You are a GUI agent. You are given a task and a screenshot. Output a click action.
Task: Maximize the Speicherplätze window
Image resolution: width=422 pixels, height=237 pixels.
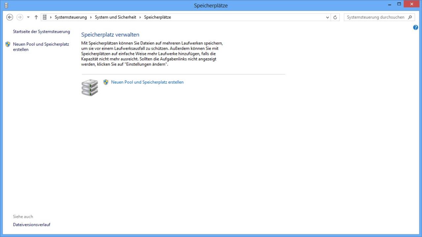pyautogui.click(x=399, y=4)
